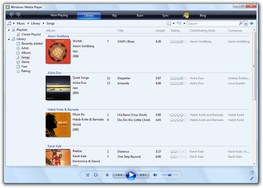Click the view options list icon
Image resolution: width=263 pixels, height=188 pixels.
[178, 23]
